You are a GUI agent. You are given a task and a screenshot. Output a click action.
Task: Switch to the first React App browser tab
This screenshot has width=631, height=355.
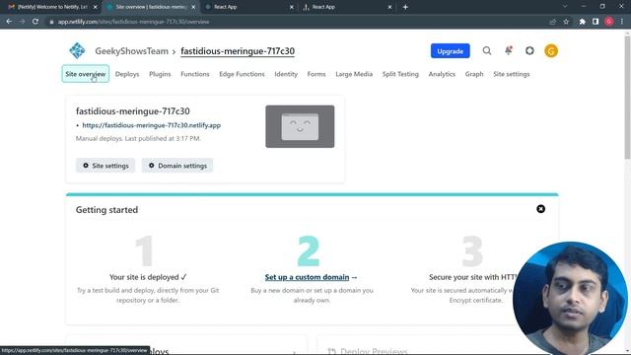tap(249, 7)
